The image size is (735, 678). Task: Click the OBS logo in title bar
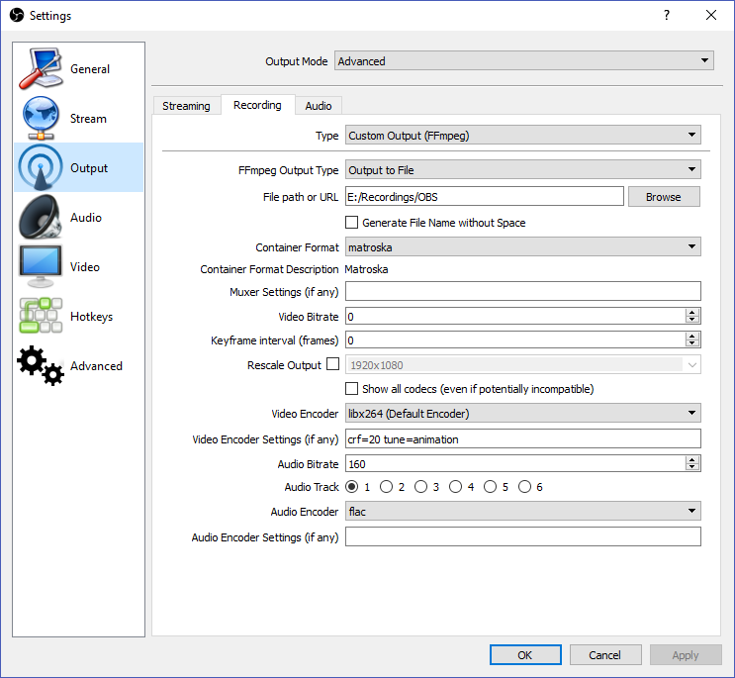point(16,16)
